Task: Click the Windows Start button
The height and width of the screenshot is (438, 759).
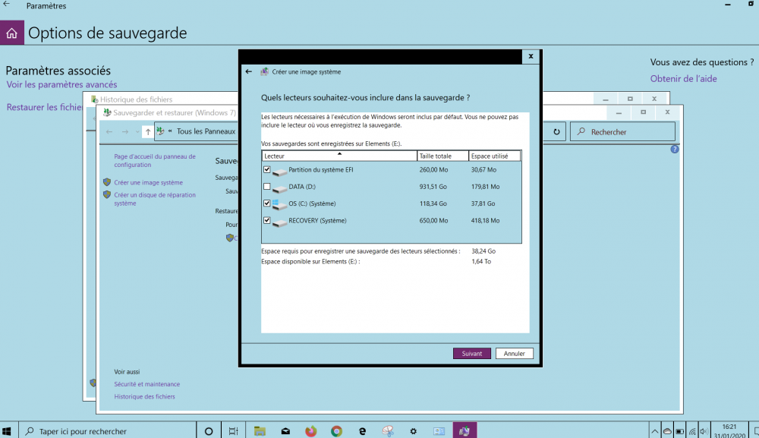Action: pos(7,431)
